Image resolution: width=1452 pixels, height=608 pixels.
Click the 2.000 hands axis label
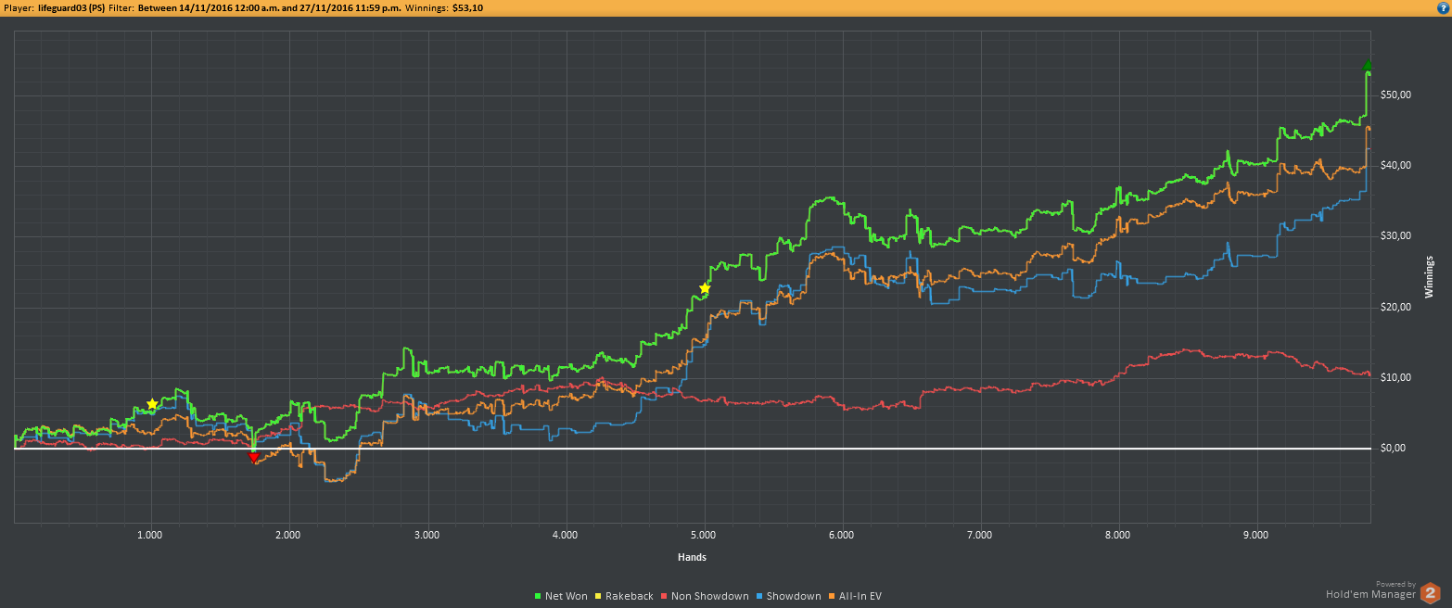point(287,535)
